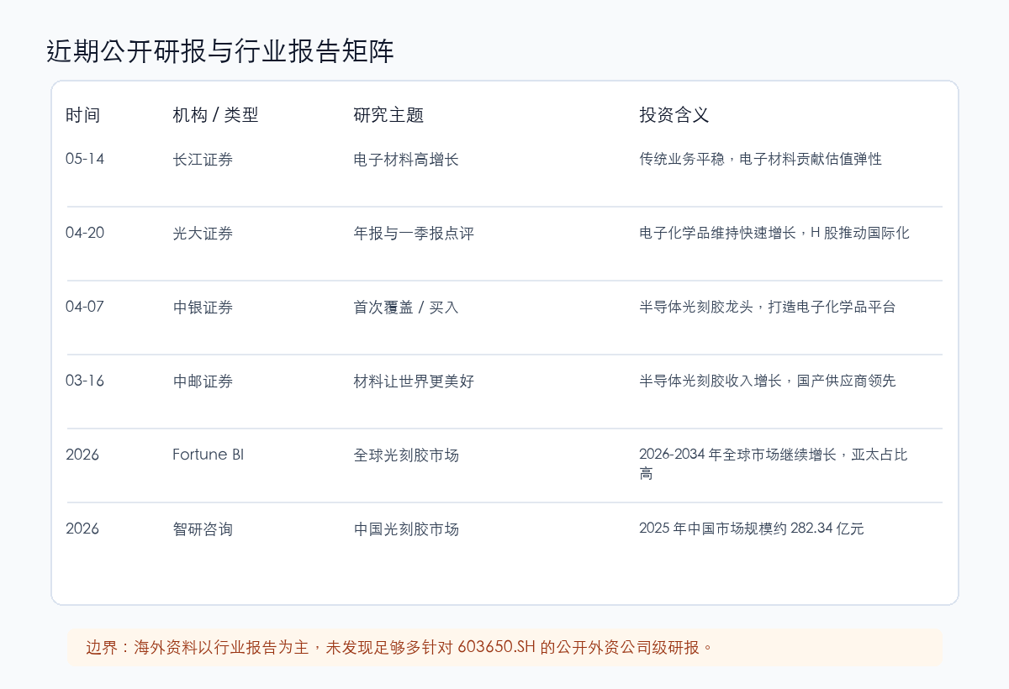This screenshot has width=1009, height=689.
Task: Select the 中邮证券 cell
Action: pos(203,381)
